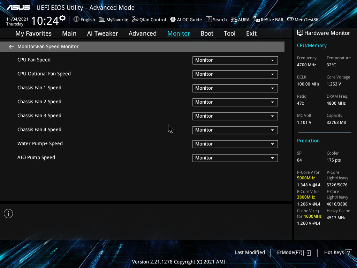Viewport: 357px width, 268px height.
Task: Click the Monitor\Fan Speed Monitor breadcrumb
Action: pos(48,46)
